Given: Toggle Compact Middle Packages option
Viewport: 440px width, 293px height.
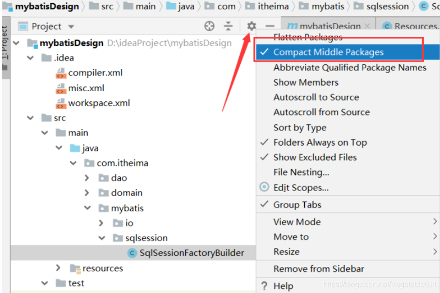Looking at the screenshot, I should coord(348,52).
